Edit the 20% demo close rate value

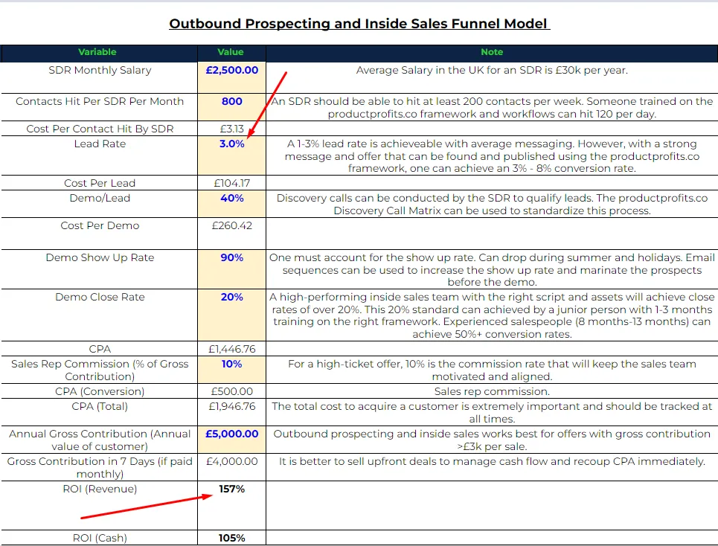point(231,315)
